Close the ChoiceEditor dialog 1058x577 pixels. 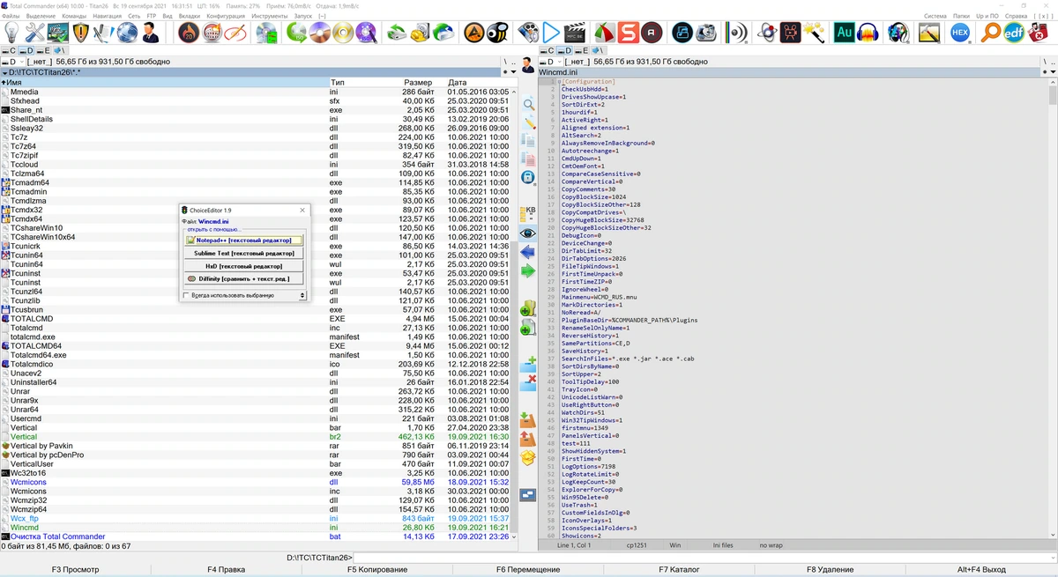click(302, 211)
